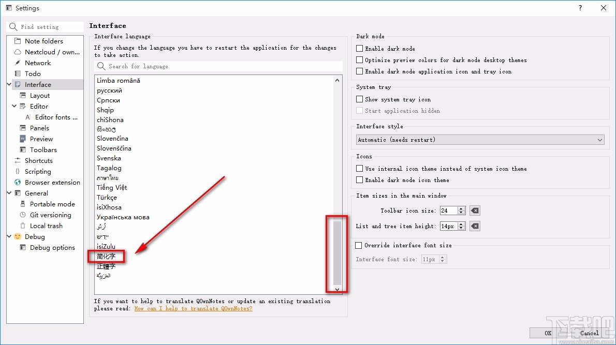The height and width of the screenshot is (345, 616).
Task: Select 正體字 language in list
Action: point(106,266)
